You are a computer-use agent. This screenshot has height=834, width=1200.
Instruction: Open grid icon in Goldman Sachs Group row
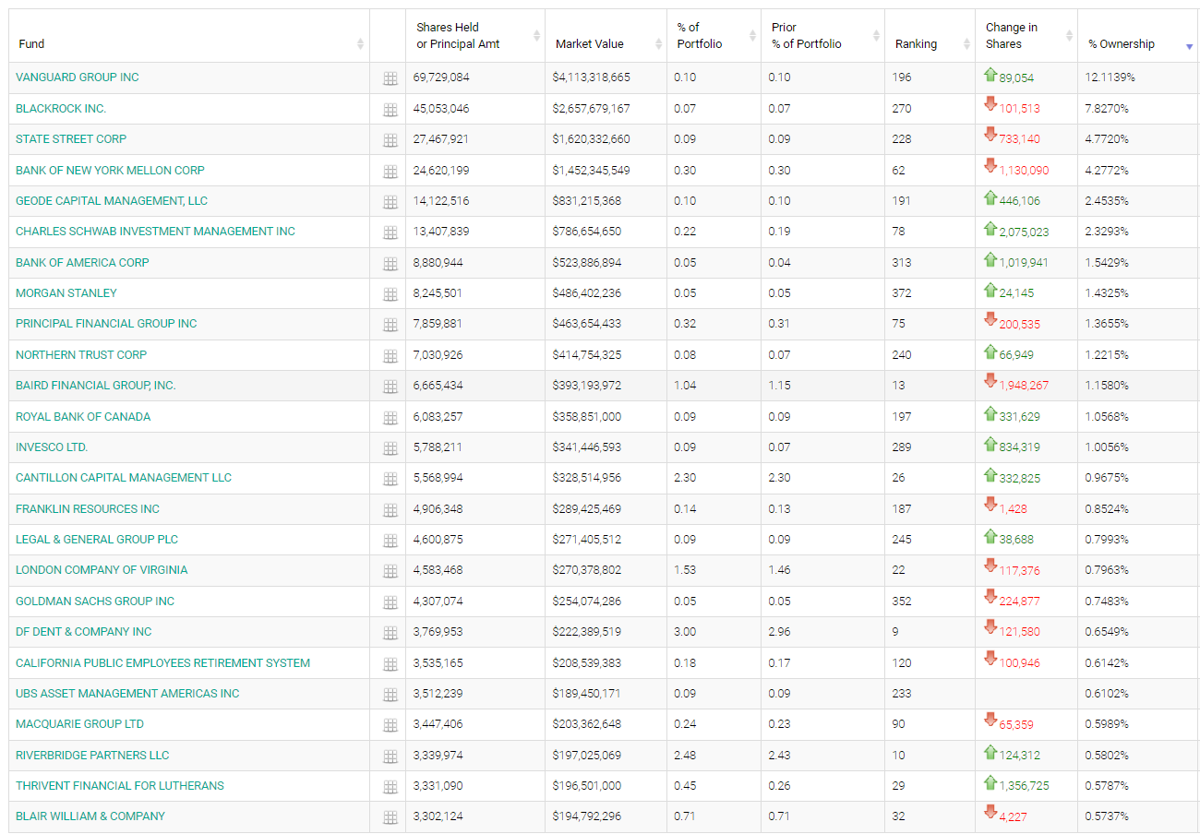click(x=390, y=602)
